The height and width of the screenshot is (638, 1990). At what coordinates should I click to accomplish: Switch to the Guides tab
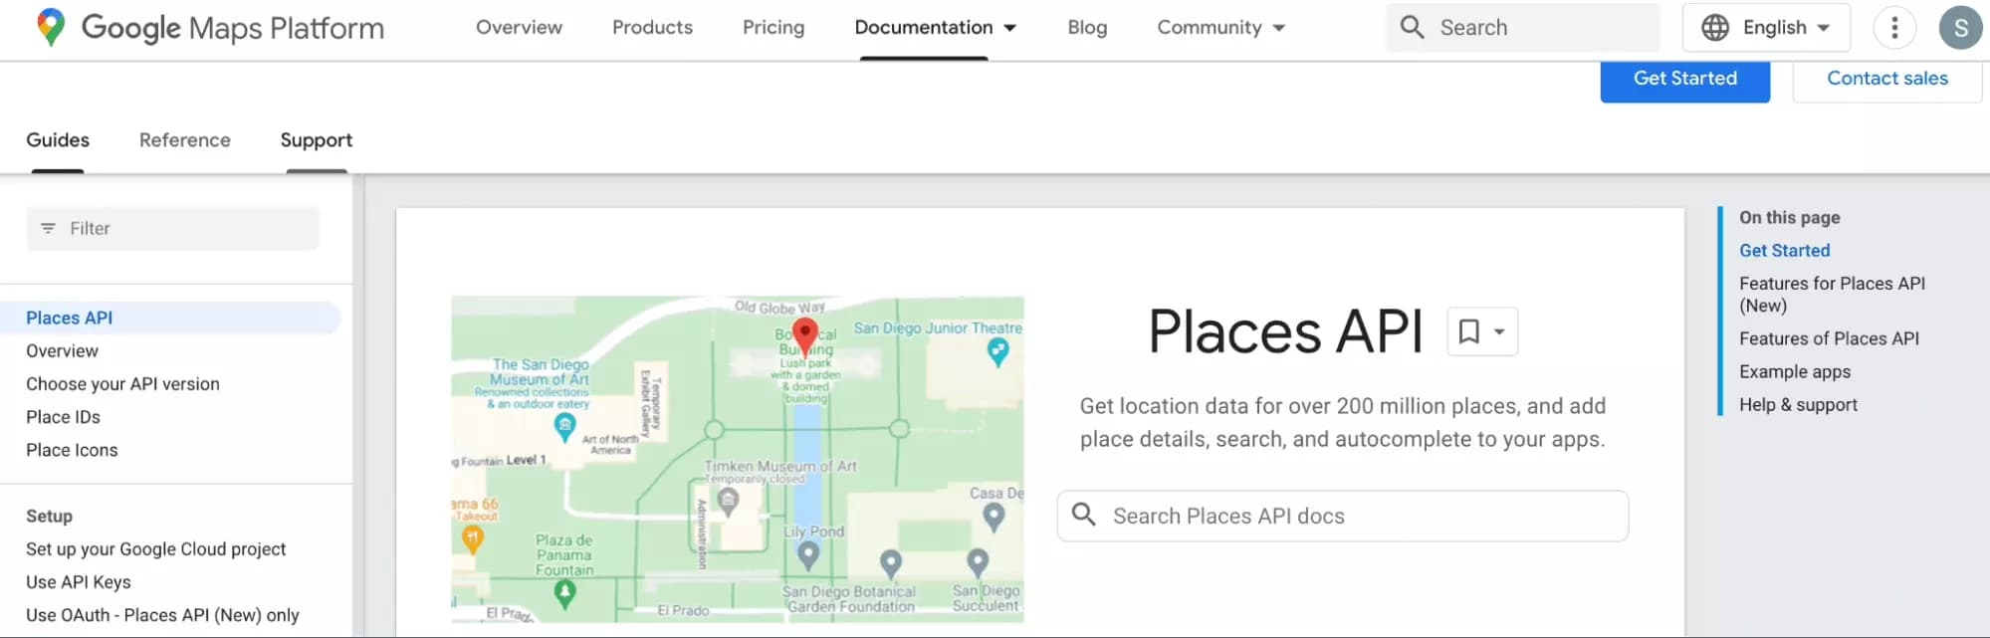coord(58,140)
